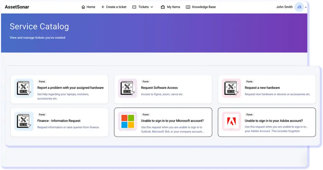Click the form icon for Request a new hardware

point(231,88)
